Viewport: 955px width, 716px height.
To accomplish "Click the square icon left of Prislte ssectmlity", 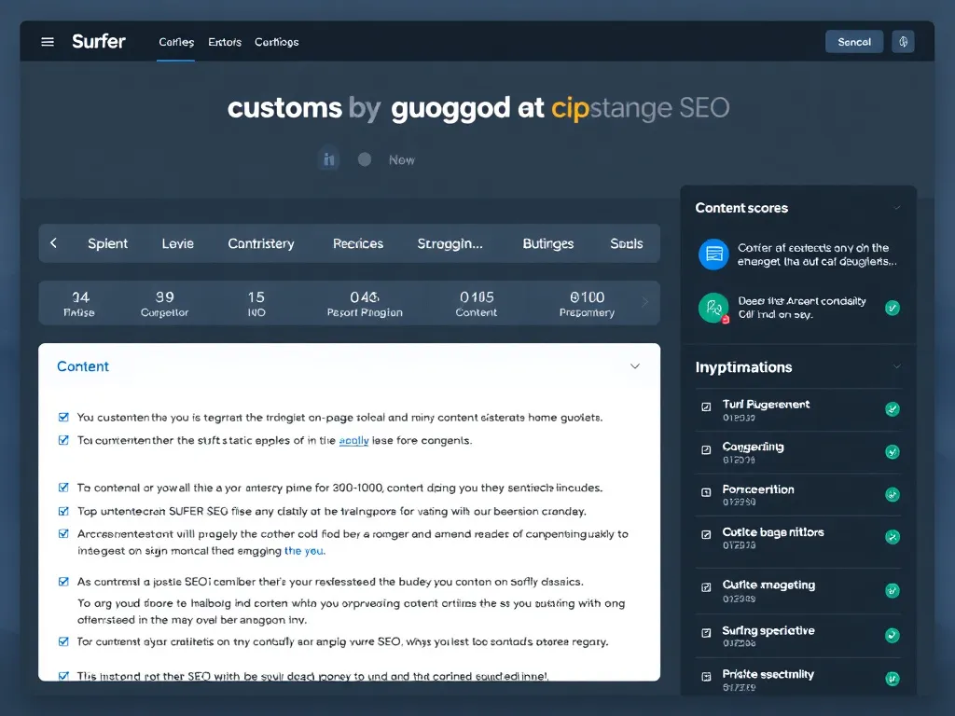I will pyautogui.click(x=707, y=677).
